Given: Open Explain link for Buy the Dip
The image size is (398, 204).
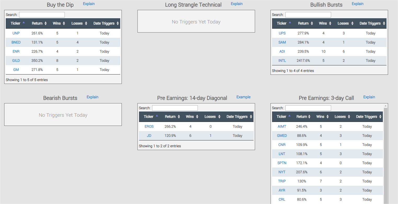Looking at the screenshot, I should [89, 4].
